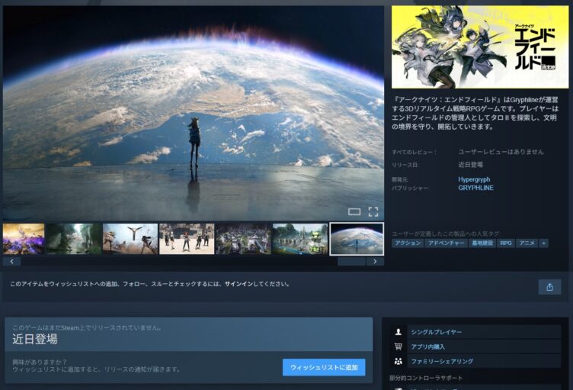Click the family sharing people icon
The height and width of the screenshot is (390, 573).
[398, 361]
